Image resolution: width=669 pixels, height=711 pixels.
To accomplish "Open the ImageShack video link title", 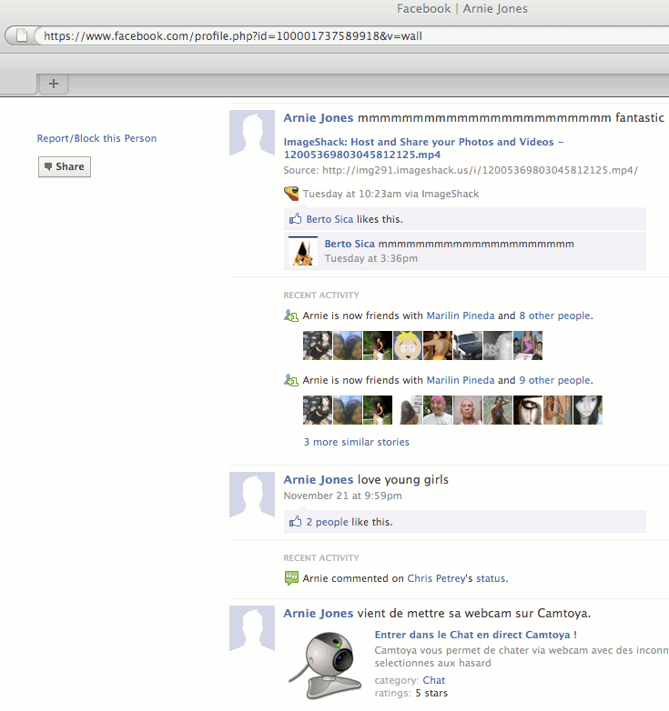I will tap(423, 148).
